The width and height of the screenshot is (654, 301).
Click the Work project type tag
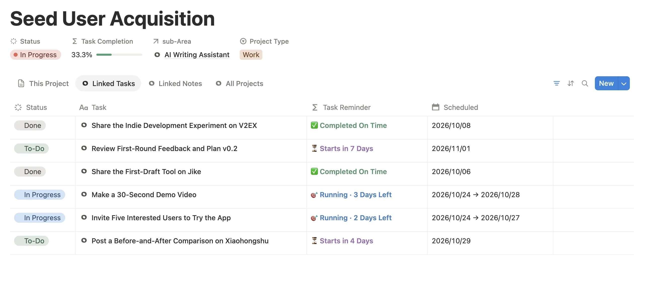click(x=251, y=55)
